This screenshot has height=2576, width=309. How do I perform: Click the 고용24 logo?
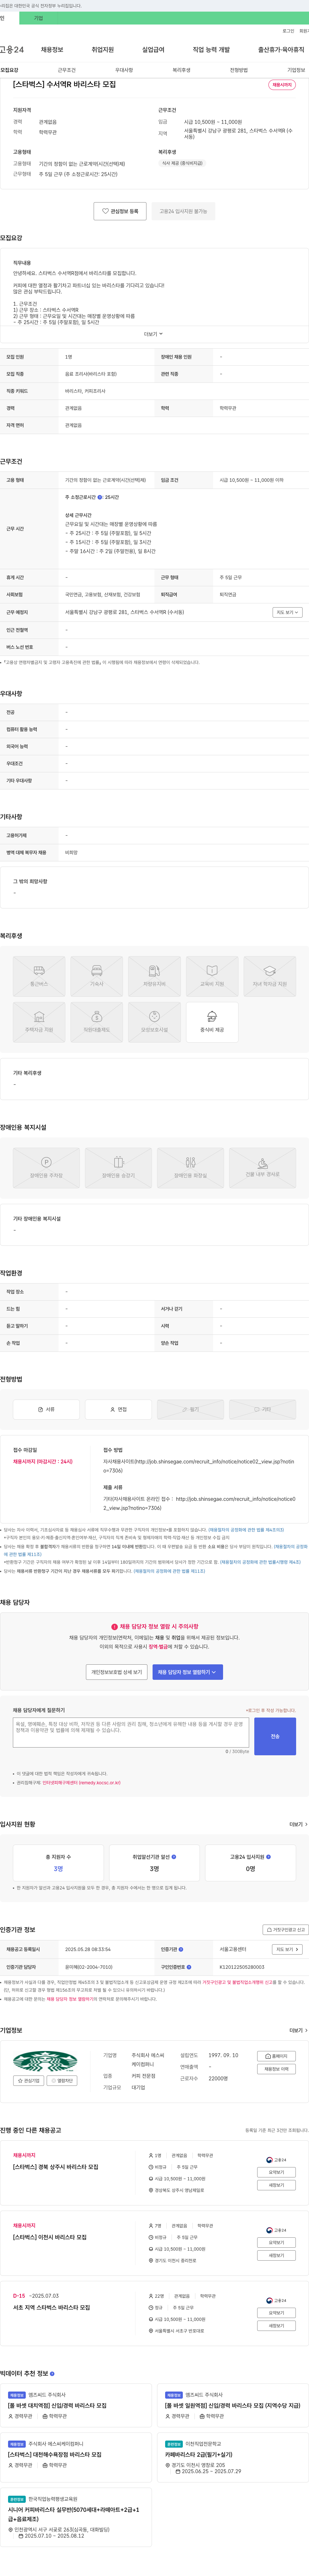pyautogui.click(x=12, y=50)
